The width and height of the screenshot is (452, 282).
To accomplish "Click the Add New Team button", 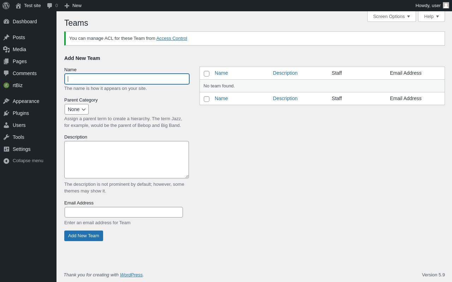I will [84, 236].
